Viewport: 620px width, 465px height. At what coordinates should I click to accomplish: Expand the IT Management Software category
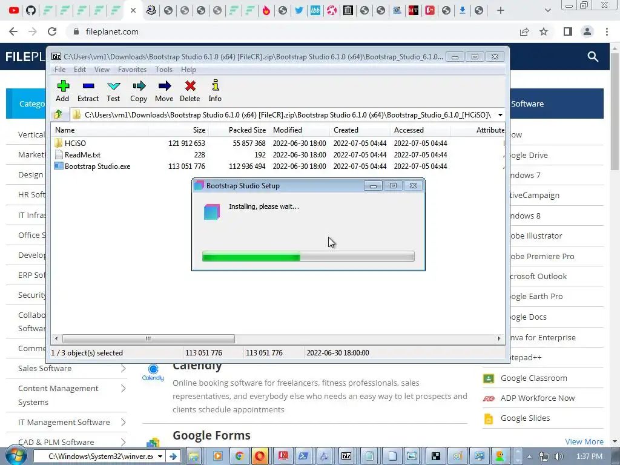tap(124, 422)
